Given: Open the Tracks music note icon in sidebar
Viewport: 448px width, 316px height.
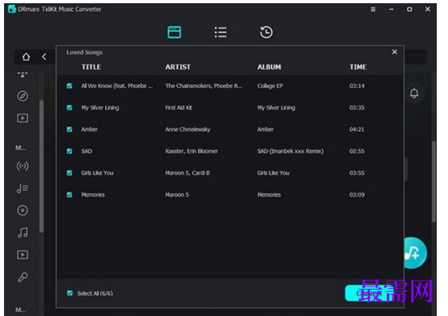Looking at the screenshot, I should click(22, 233).
